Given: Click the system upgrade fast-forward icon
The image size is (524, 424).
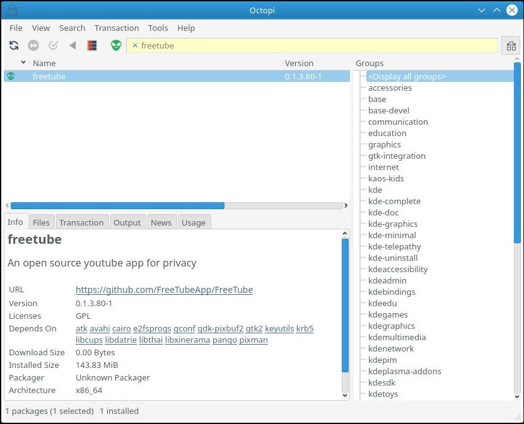Looking at the screenshot, I should pos(33,45).
